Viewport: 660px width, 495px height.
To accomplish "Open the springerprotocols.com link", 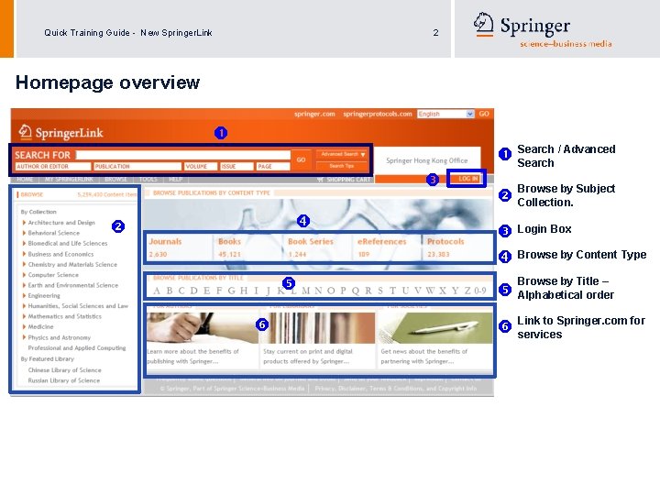I will point(377,114).
